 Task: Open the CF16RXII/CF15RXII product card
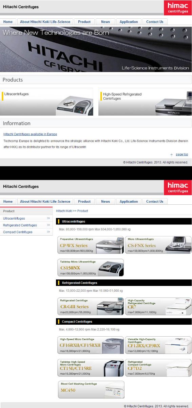coord(91,345)
